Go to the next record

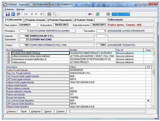[36, 14]
